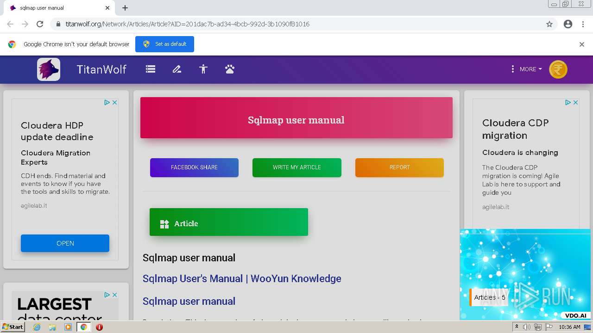Image resolution: width=593 pixels, height=333 pixels.
Task: Click the gold rupee coin icon
Action: point(558,69)
